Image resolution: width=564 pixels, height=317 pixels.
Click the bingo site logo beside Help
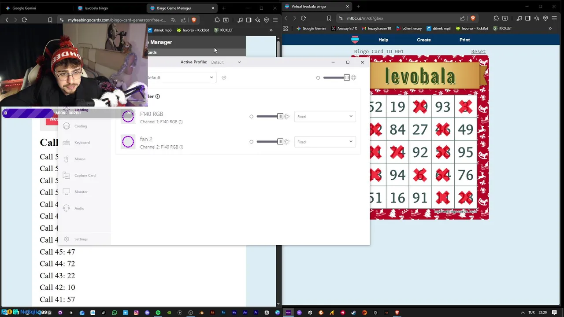(x=355, y=40)
